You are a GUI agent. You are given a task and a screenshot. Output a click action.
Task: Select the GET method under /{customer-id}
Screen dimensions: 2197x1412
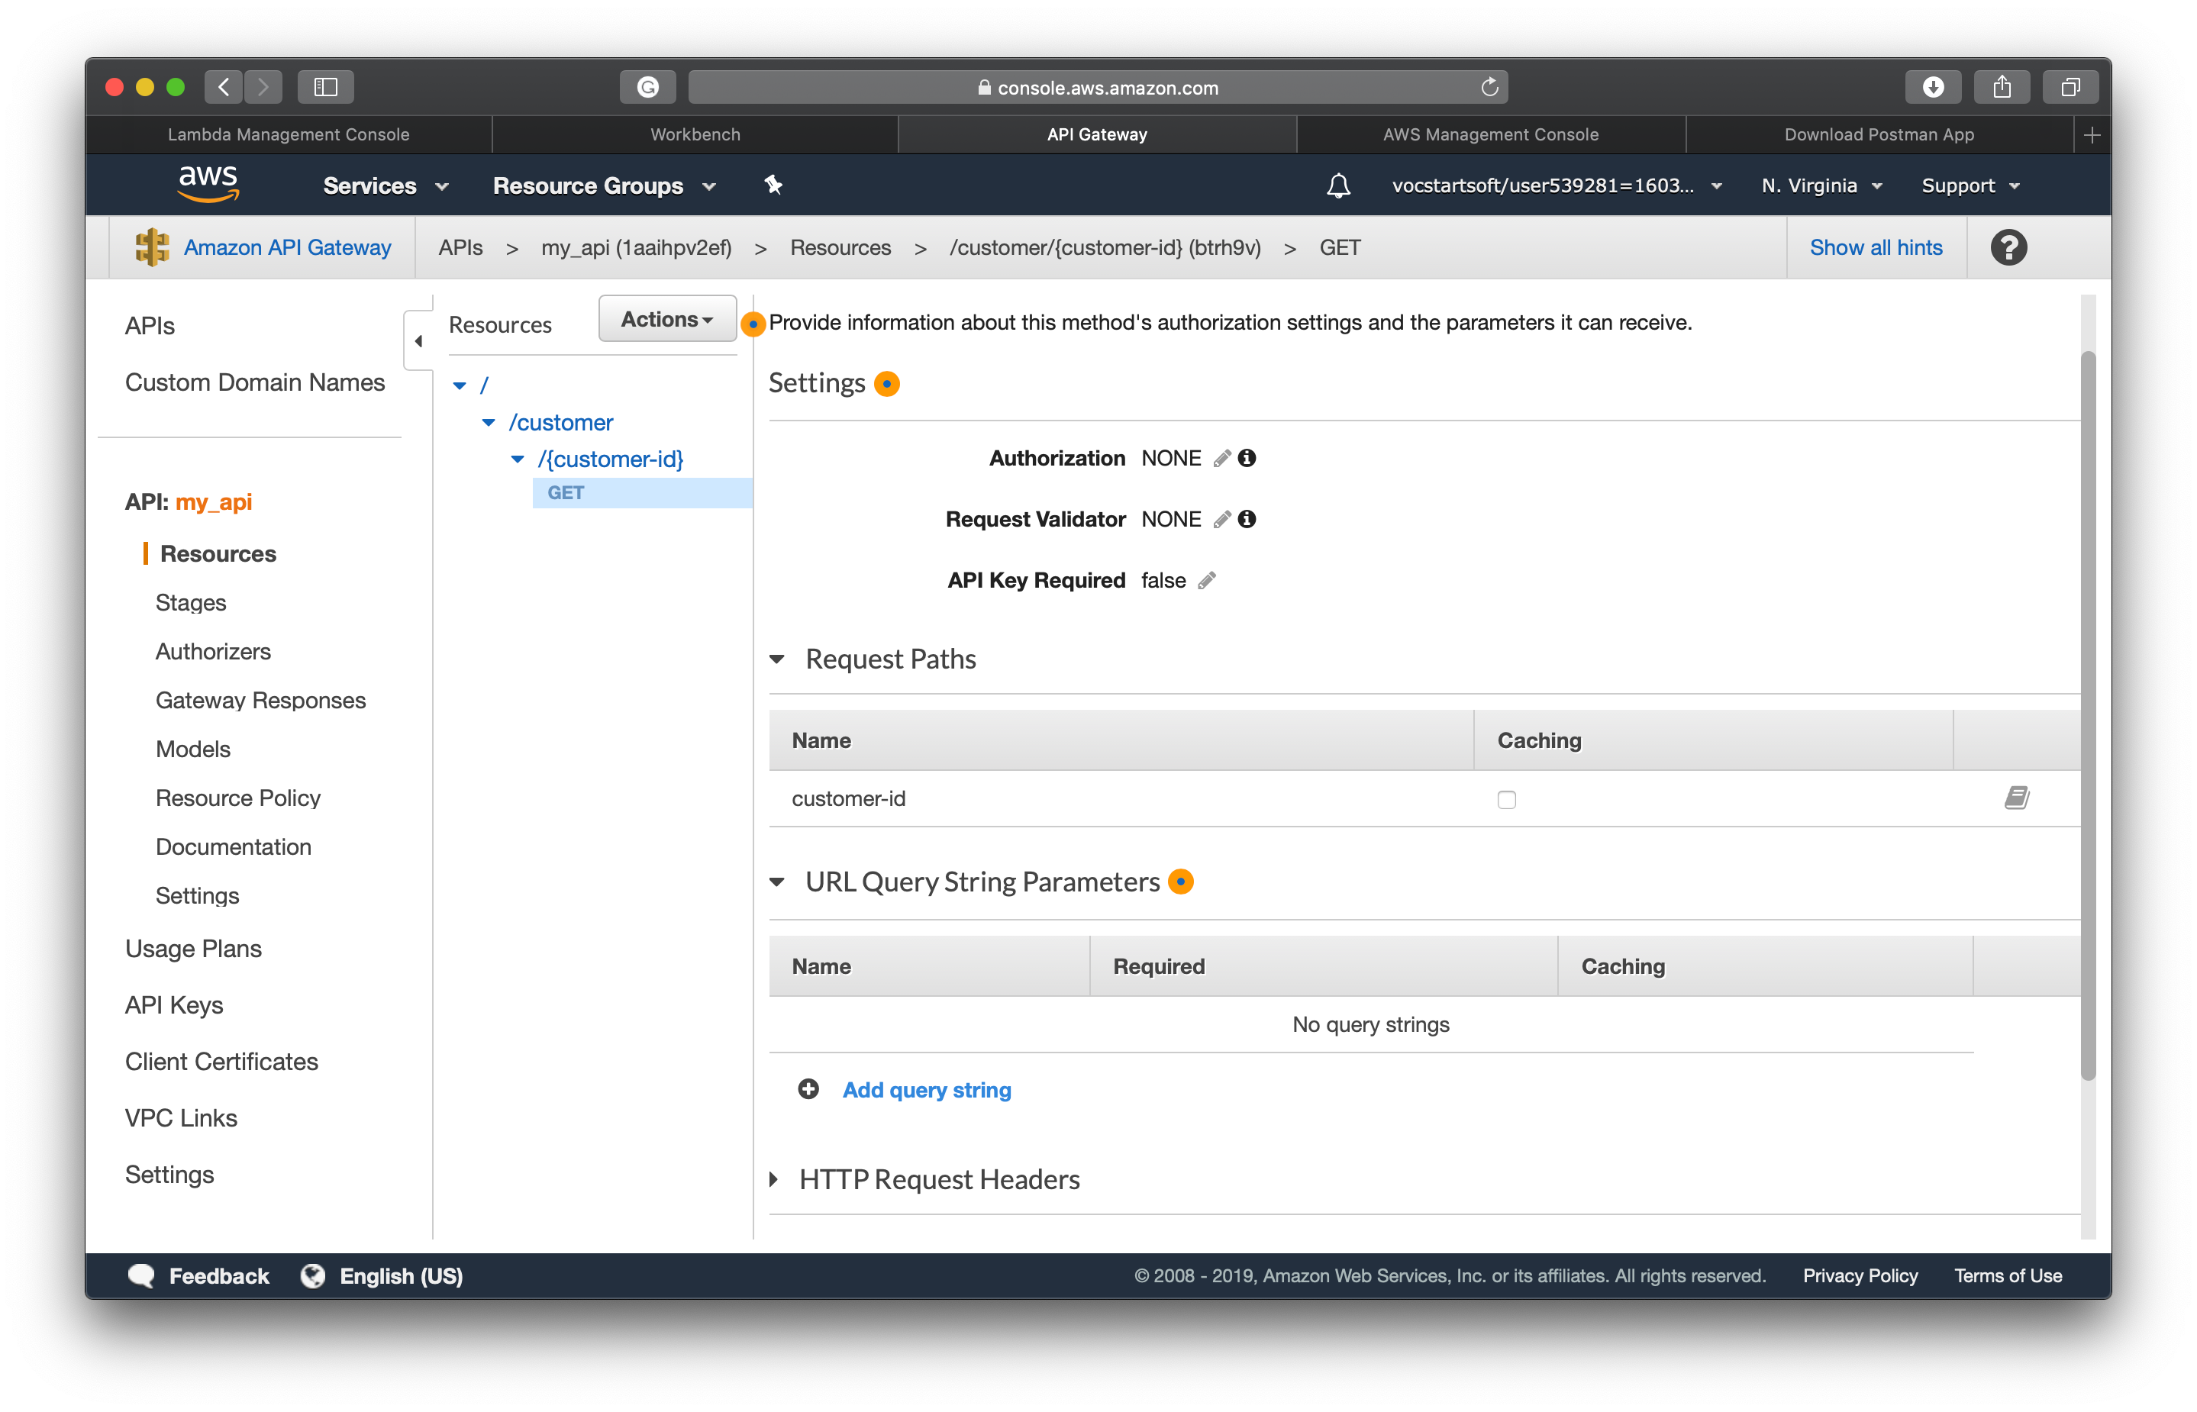(565, 492)
